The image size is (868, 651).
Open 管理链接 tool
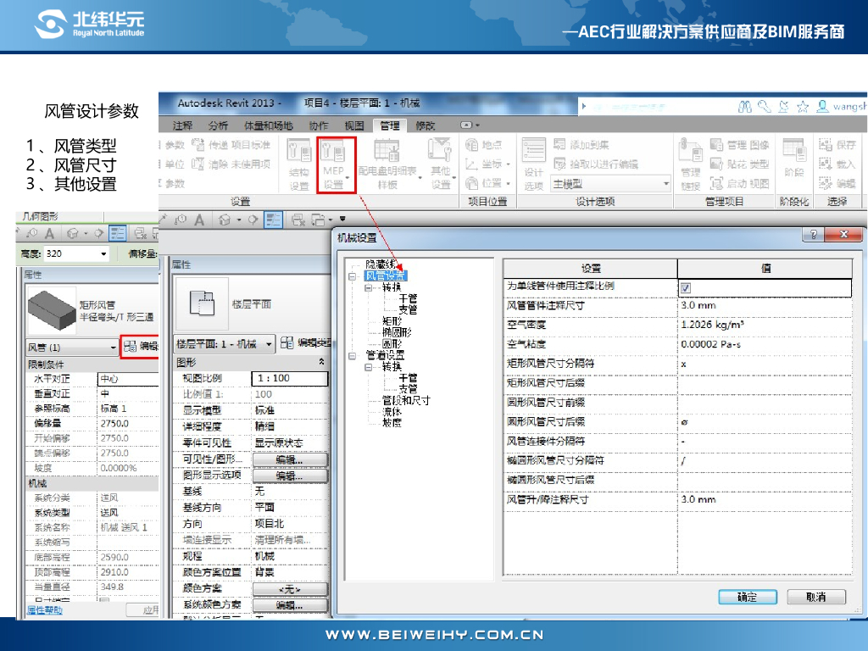[691, 164]
